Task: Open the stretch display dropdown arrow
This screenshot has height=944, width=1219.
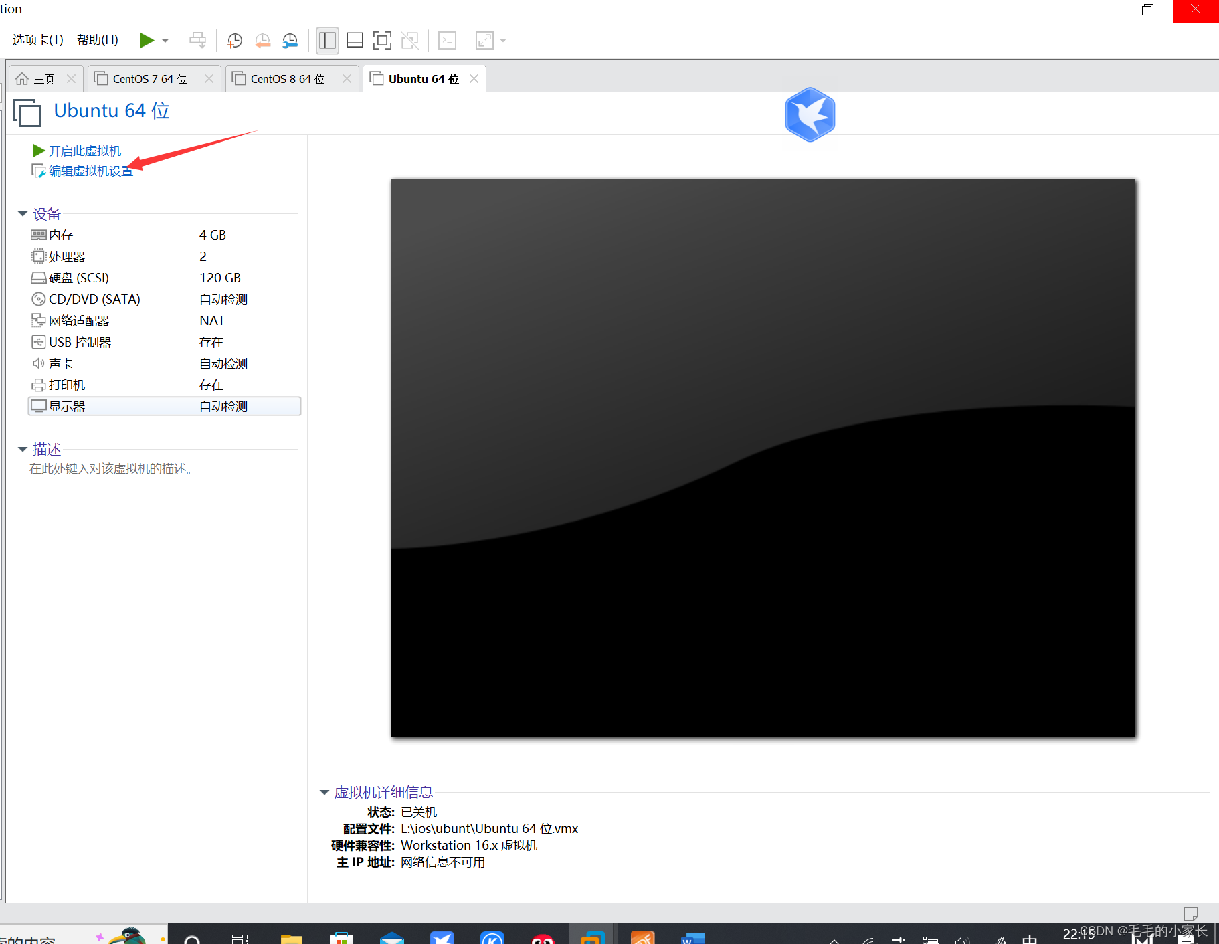Action: pos(503,41)
